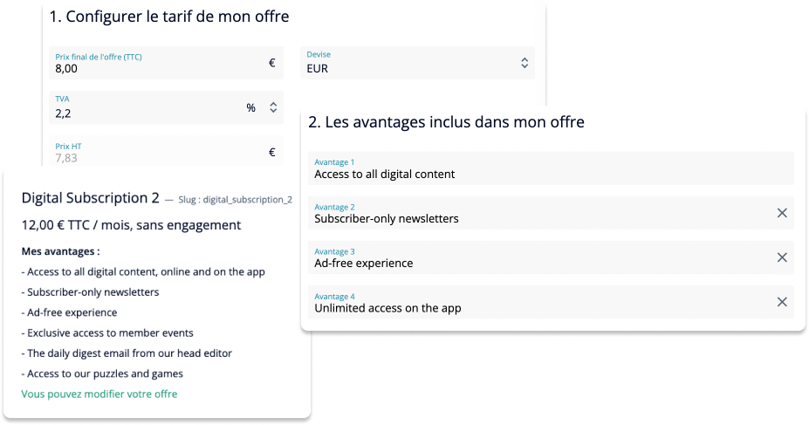Click into Avantage 3 Ad-free experience field
The image size is (809, 425).
pos(551,257)
